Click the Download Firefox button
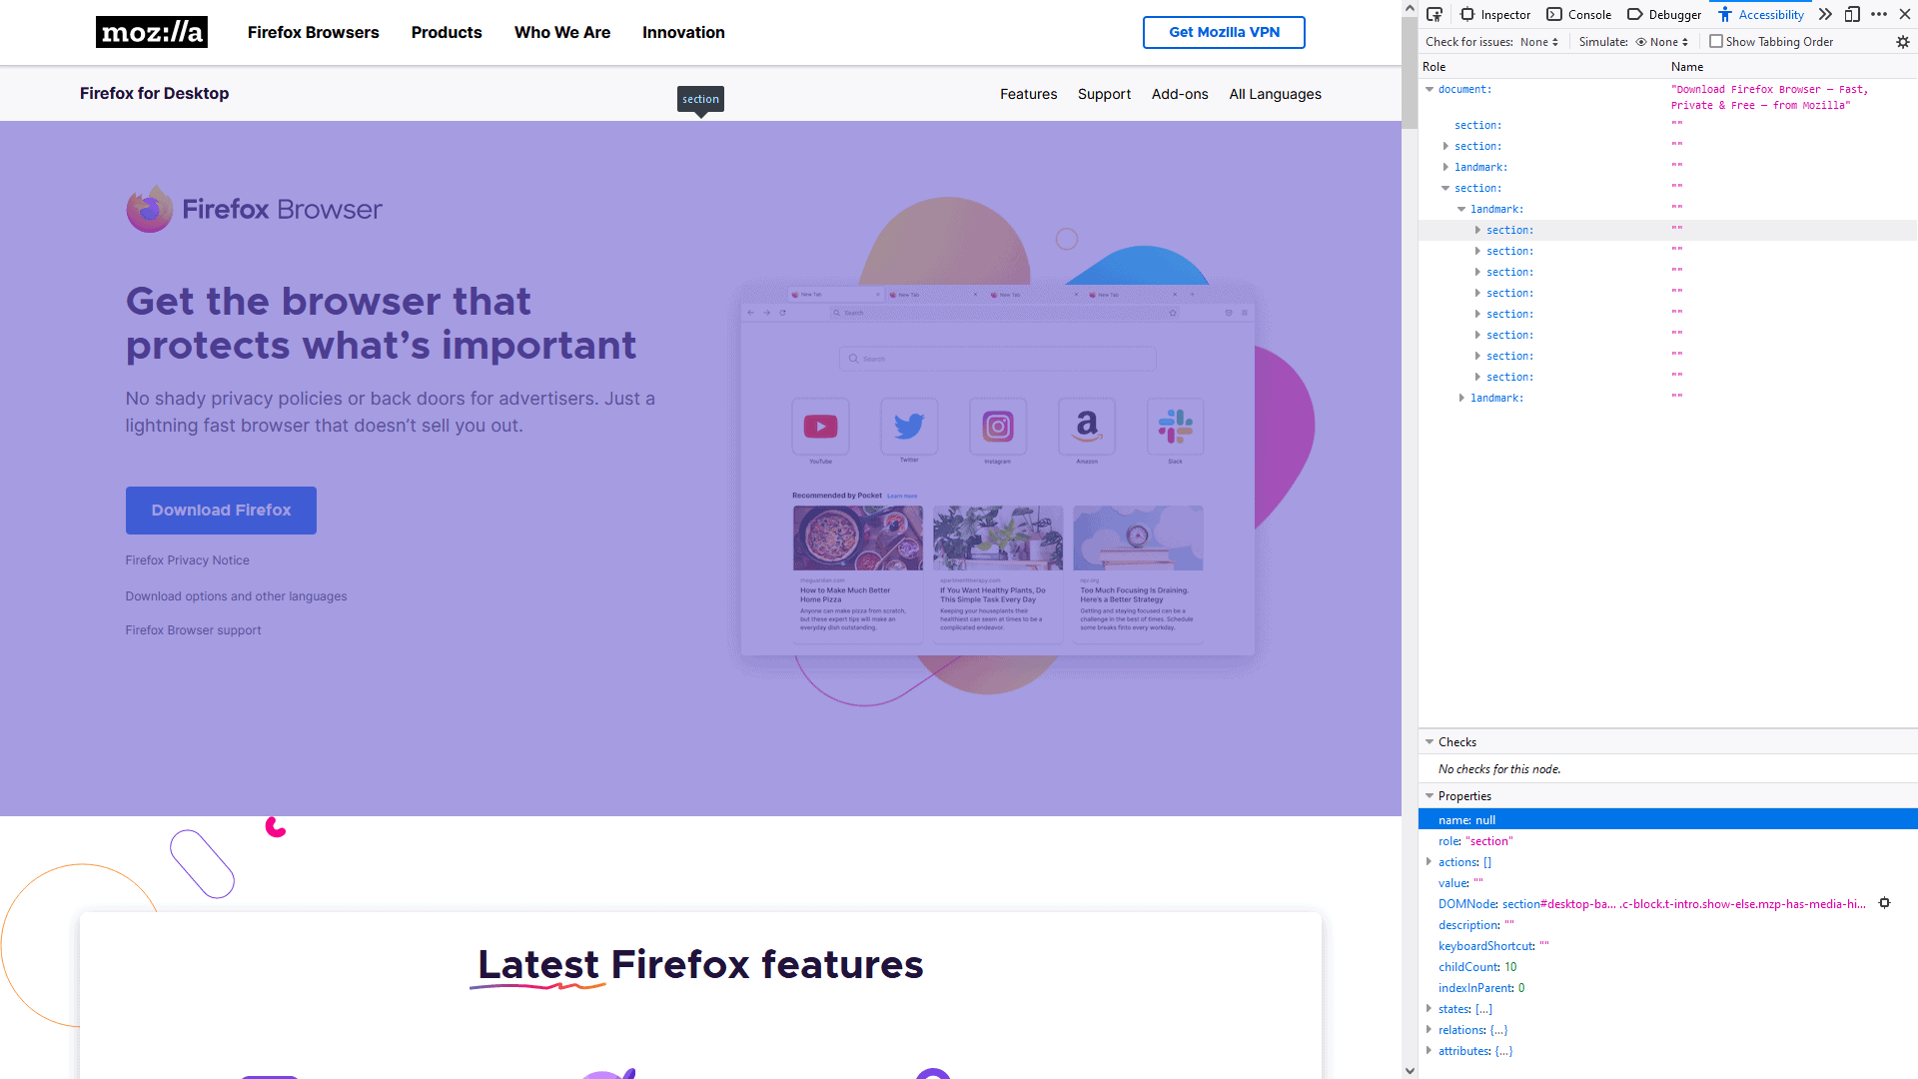This screenshot has height=1079, width=1918. point(221,510)
